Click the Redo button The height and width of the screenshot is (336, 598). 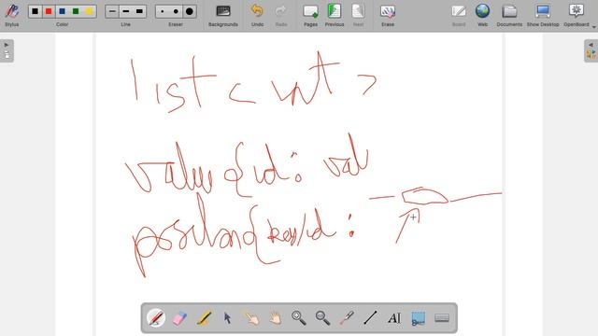tap(281, 15)
